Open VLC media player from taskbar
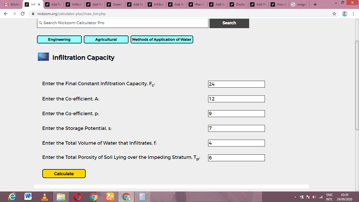The width and height of the screenshot is (359, 202). click(x=45, y=197)
